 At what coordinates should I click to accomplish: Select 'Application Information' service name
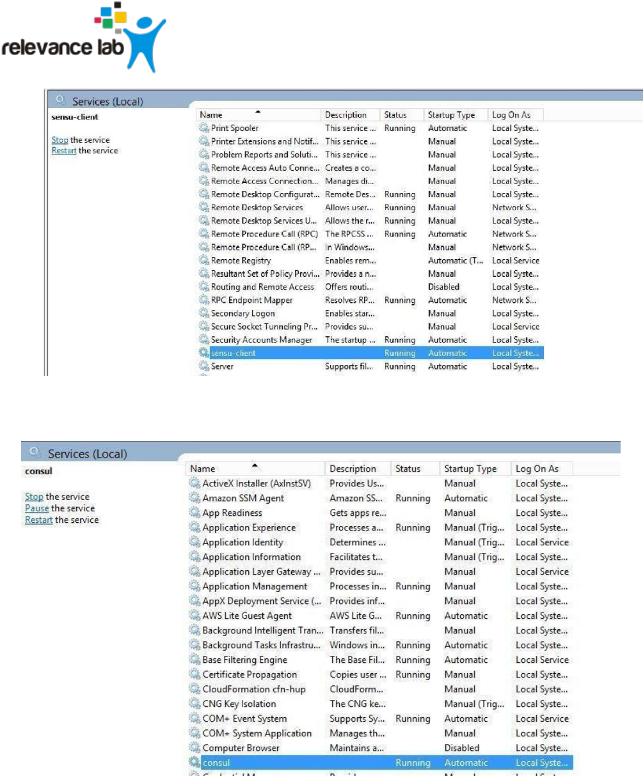[251, 557]
